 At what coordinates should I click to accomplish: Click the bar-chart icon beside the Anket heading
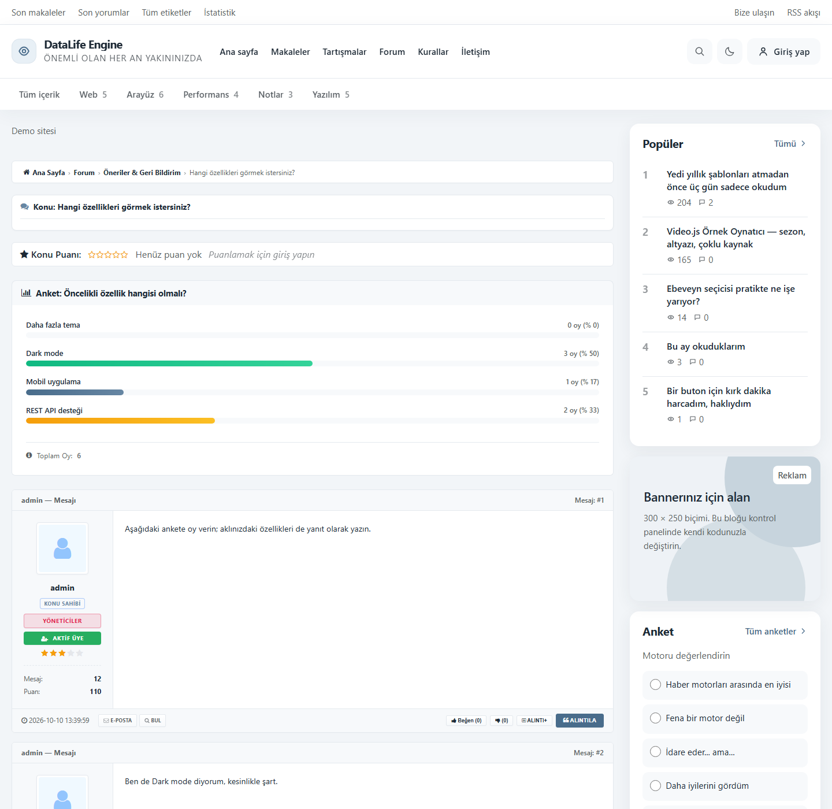(x=26, y=293)
